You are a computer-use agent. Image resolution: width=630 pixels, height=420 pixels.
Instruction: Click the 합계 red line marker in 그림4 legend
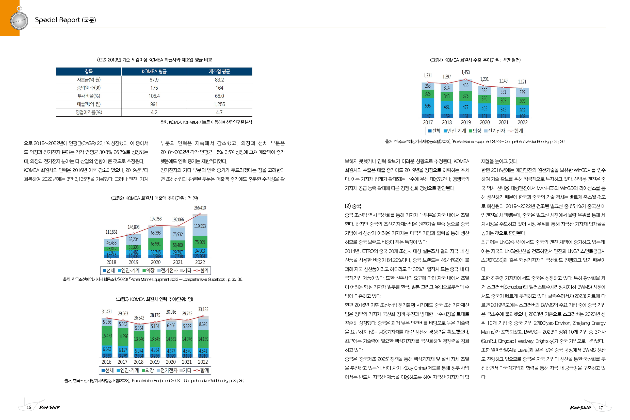click(511, 131)
